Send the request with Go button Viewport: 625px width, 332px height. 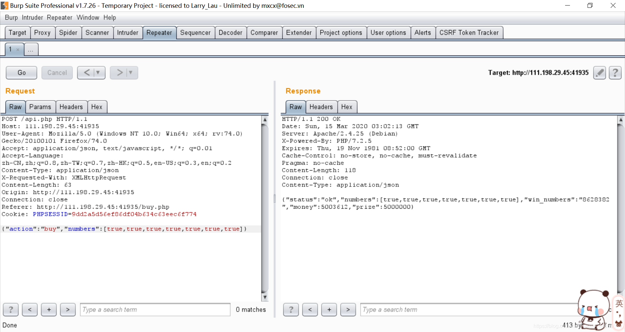21,73
